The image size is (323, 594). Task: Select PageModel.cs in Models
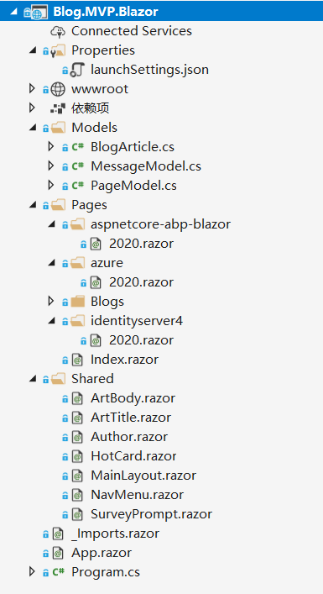click(x=133, y=186)
